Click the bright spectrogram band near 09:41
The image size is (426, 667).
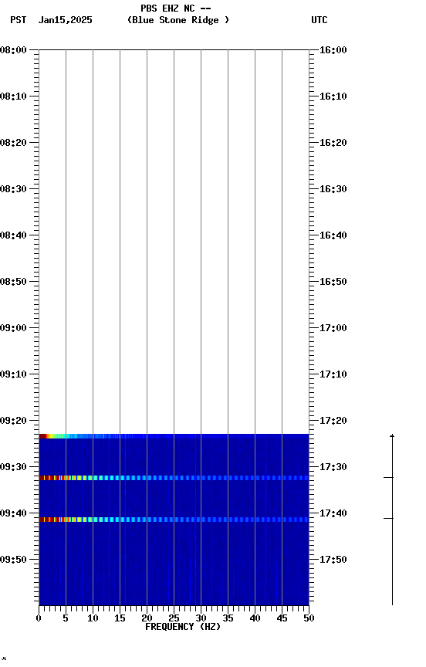pyautogui.click(x=174, y=520)
